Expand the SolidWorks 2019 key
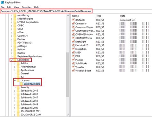This screenshot has width=152, height=117. pyautogui.click(x=15, y=104)
